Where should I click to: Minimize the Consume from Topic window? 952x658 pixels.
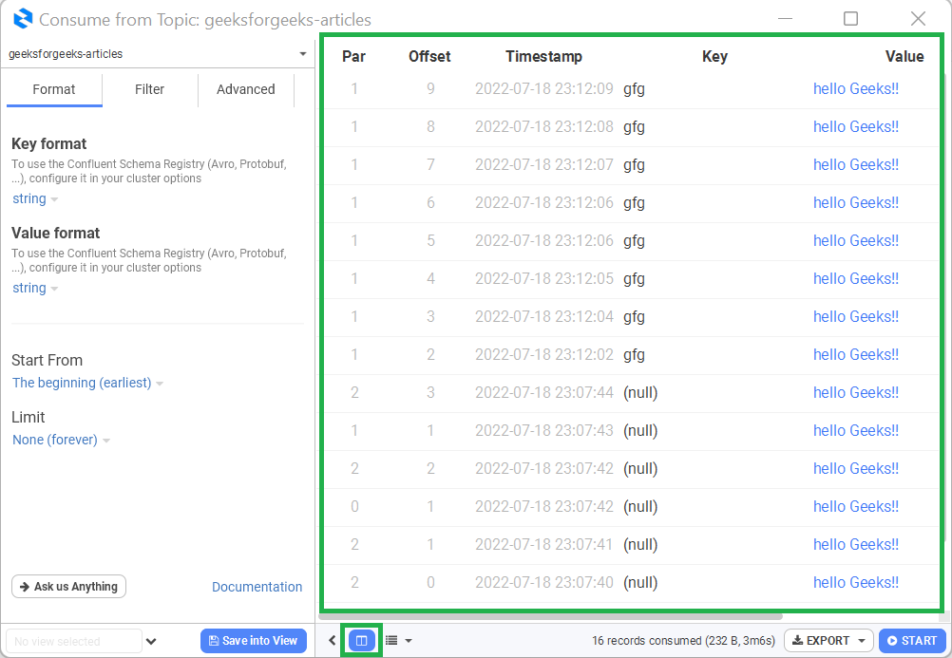785,19
